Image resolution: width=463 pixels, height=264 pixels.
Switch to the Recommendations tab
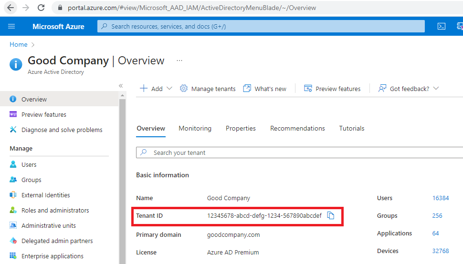pyautogui.click(x=297, y=129)
